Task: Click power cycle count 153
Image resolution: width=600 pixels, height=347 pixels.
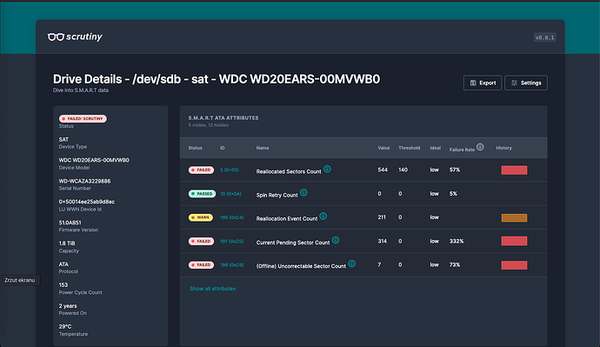Action: pyautogui.click(x=63, y=285)
